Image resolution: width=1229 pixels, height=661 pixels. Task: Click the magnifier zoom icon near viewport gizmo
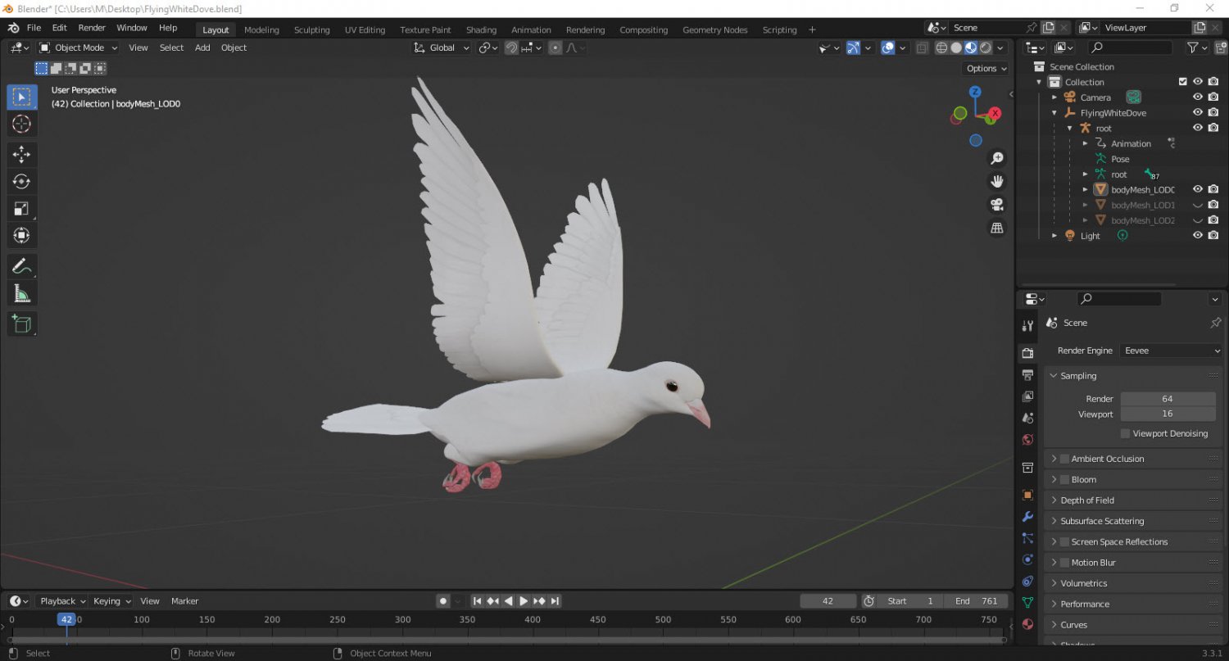click(x=996, y=157)
